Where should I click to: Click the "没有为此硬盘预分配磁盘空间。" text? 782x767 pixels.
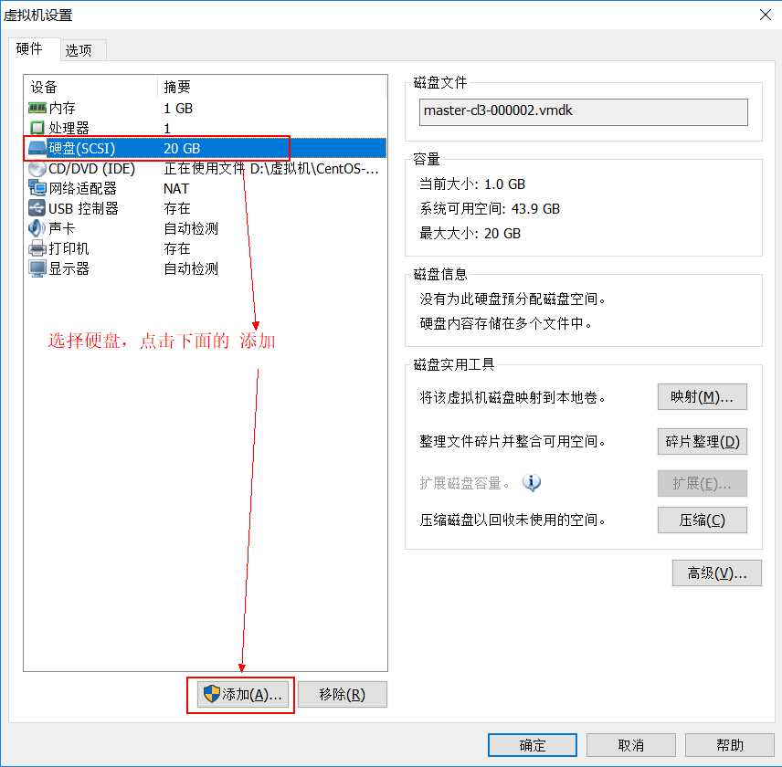pos(513,299)
